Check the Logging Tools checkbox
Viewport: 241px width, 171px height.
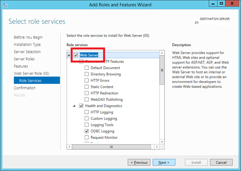pyautogui.click(x=87, y=125)
